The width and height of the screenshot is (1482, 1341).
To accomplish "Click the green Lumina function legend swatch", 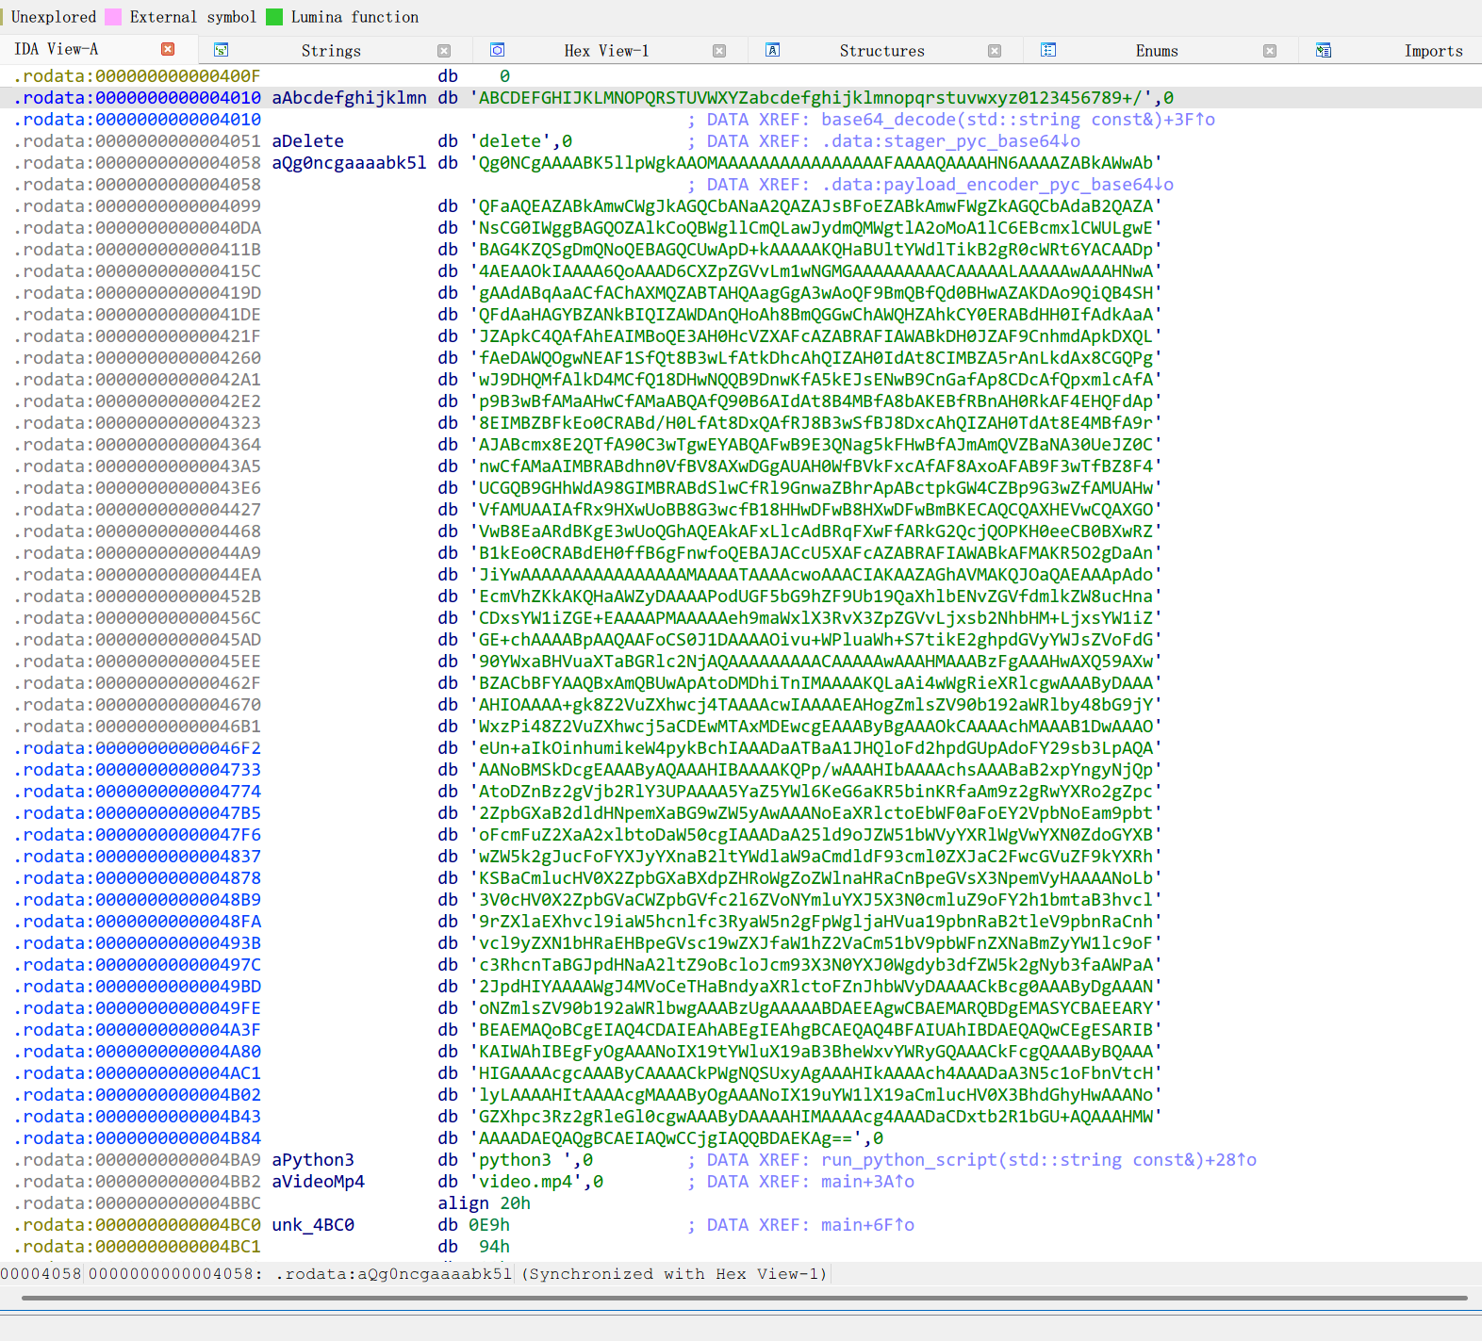I will pyautogui.click(x=274, y=17).
